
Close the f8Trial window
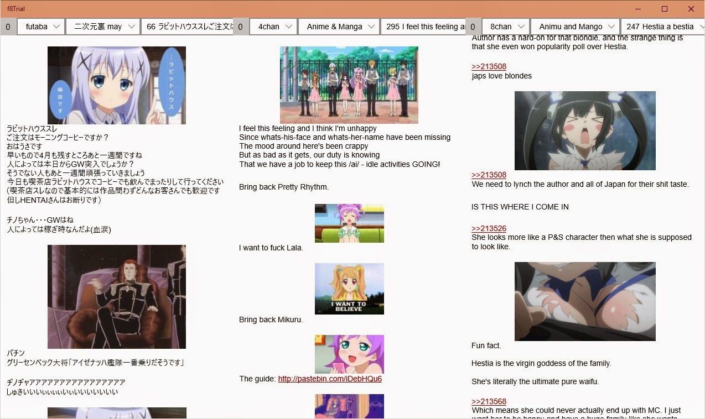pos(691,9)
